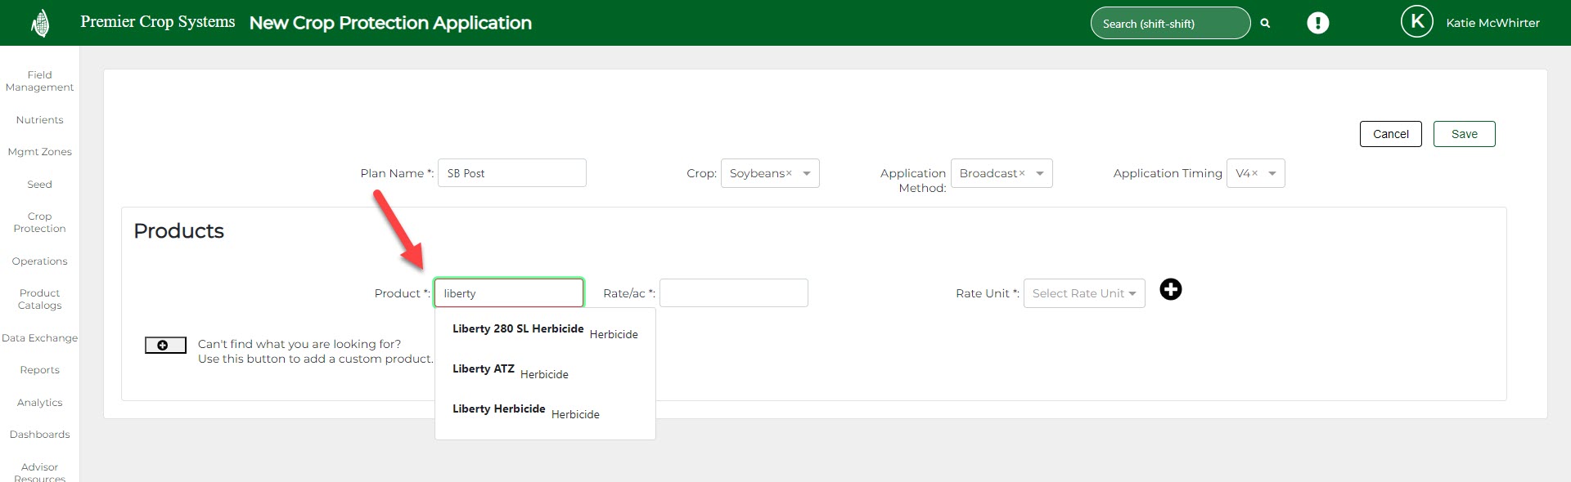1571x482 pixels.
Task: Choose Liberty ATZ from the product list
Action: [484, 369]
